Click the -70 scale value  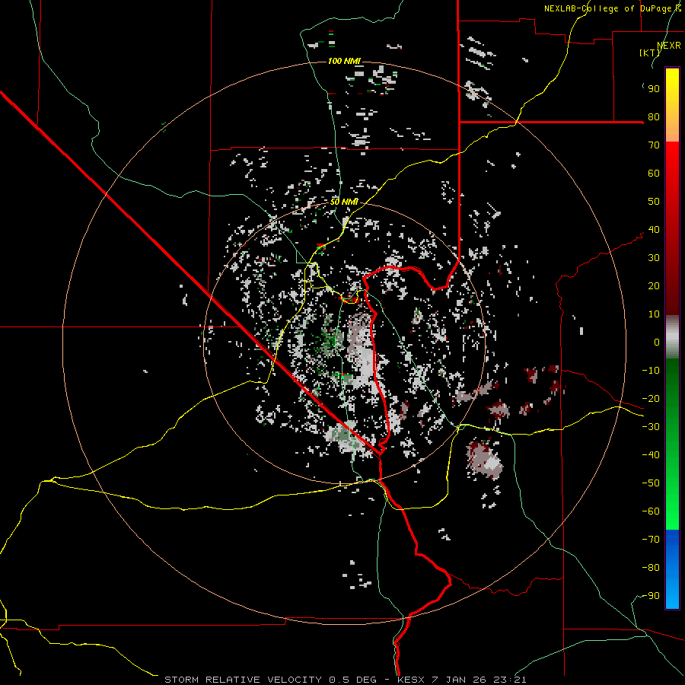(x=651, y=540)
